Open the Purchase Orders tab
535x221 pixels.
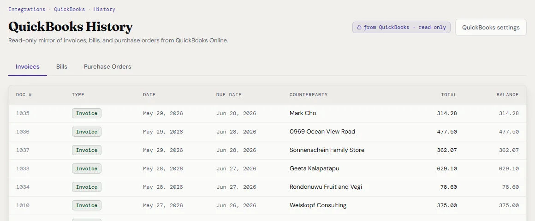107,67
